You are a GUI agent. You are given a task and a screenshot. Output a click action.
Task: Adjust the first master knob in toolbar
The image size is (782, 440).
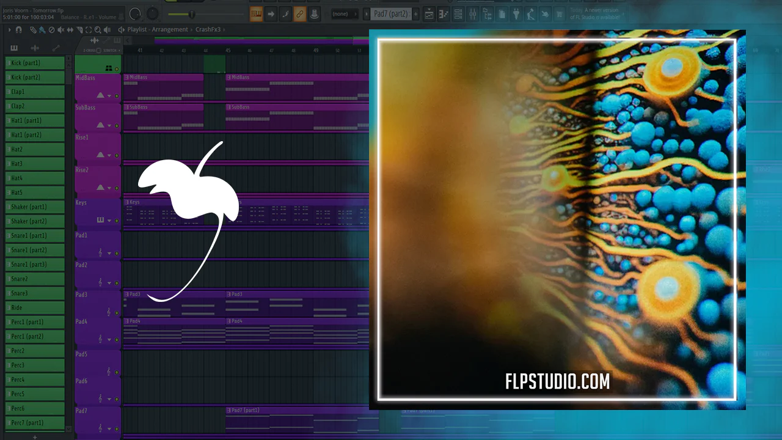tap(135, 14)
